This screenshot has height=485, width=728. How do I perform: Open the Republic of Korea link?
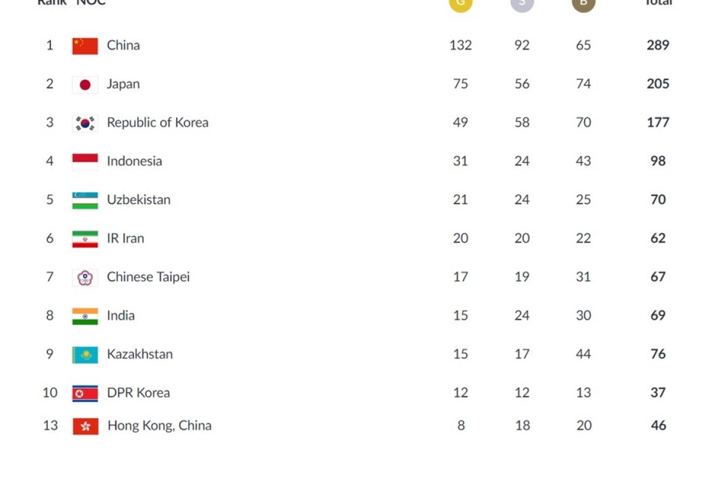tap(158, 122)
